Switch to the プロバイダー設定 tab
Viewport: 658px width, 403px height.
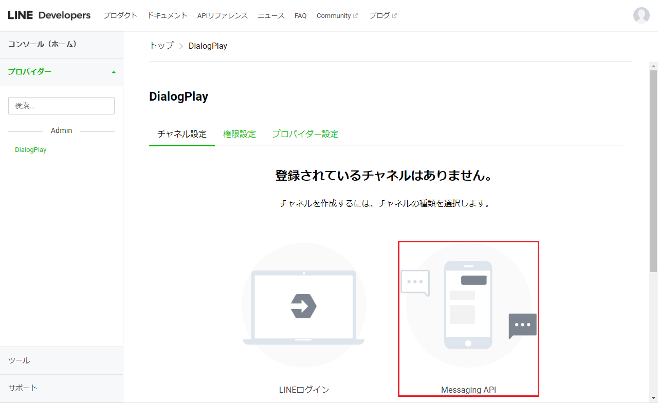[305, 134]
